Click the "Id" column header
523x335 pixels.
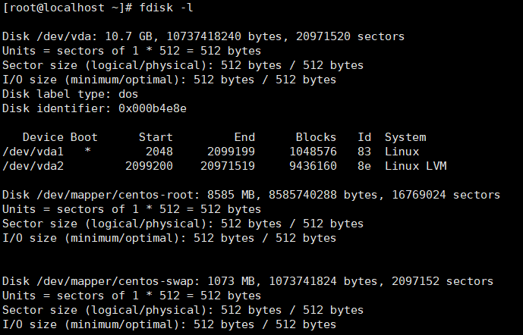tap(364, 137)
